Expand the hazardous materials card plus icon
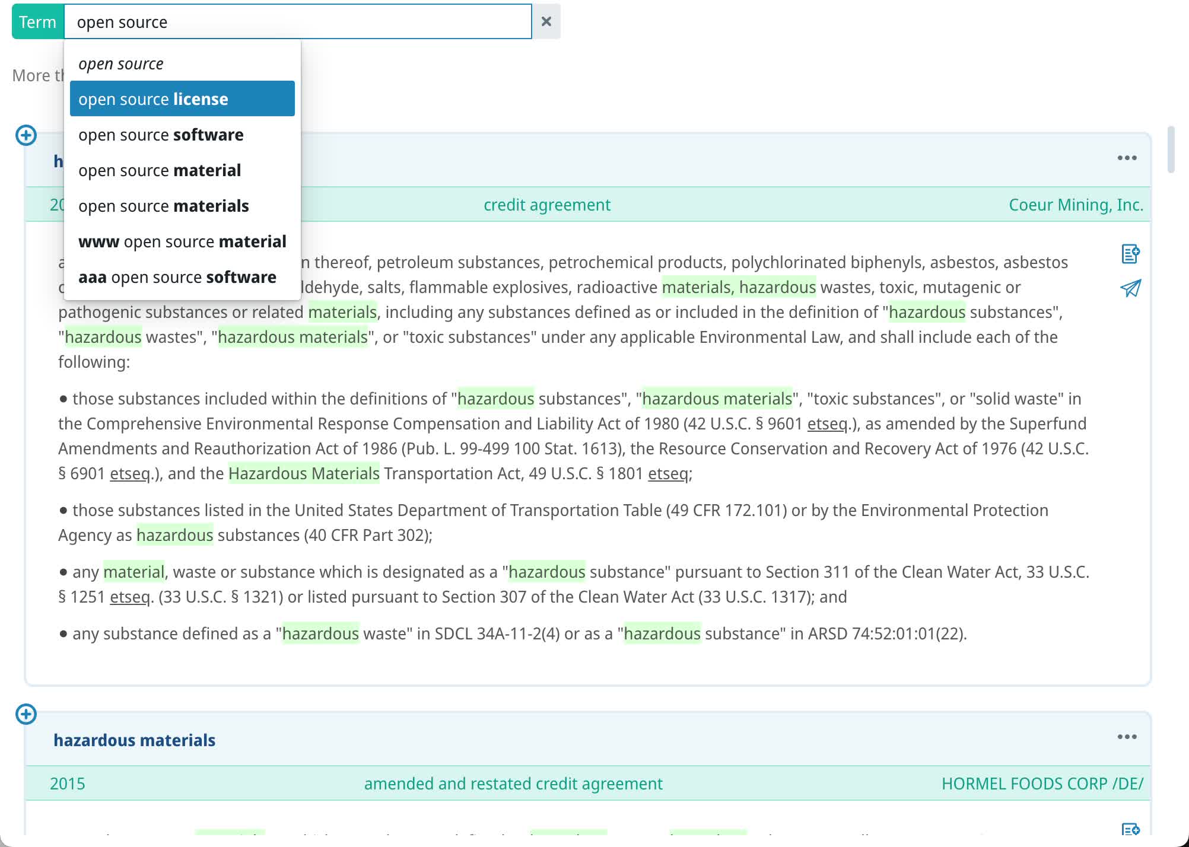Image resolution: width=1189 pixels, height=847 pixels. click(26, 714)
